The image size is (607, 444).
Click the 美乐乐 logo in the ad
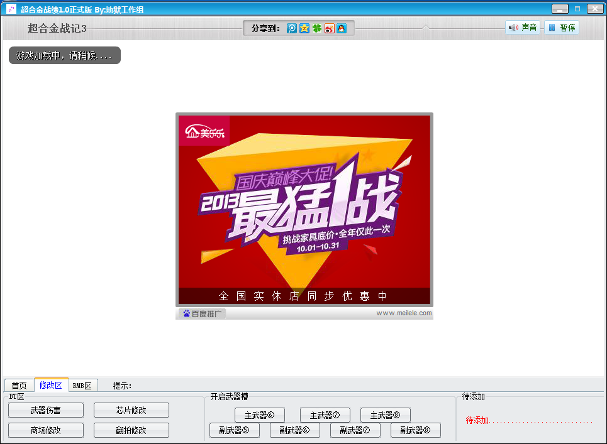[x=204, y=131]
